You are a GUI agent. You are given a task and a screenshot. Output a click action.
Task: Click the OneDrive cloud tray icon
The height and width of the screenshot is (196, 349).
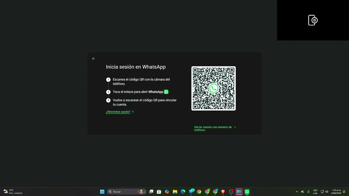[x=303, y=192]
